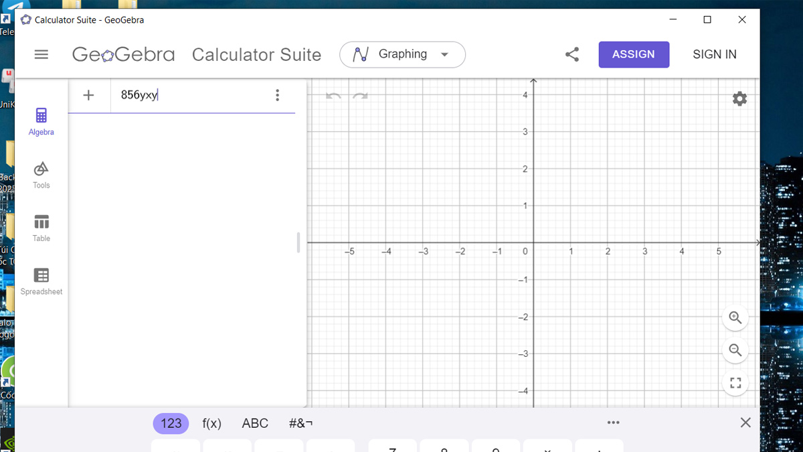Screen dimensions: 803x452
Task: Zoom in on the graph
Action: 735,318
